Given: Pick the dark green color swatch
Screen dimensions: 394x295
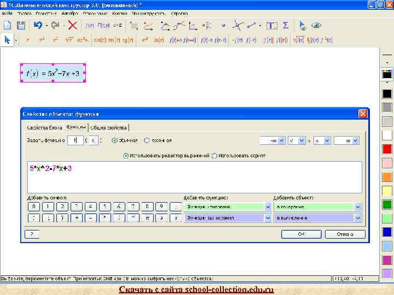Looking at the screenshot, I should (387, 204).
